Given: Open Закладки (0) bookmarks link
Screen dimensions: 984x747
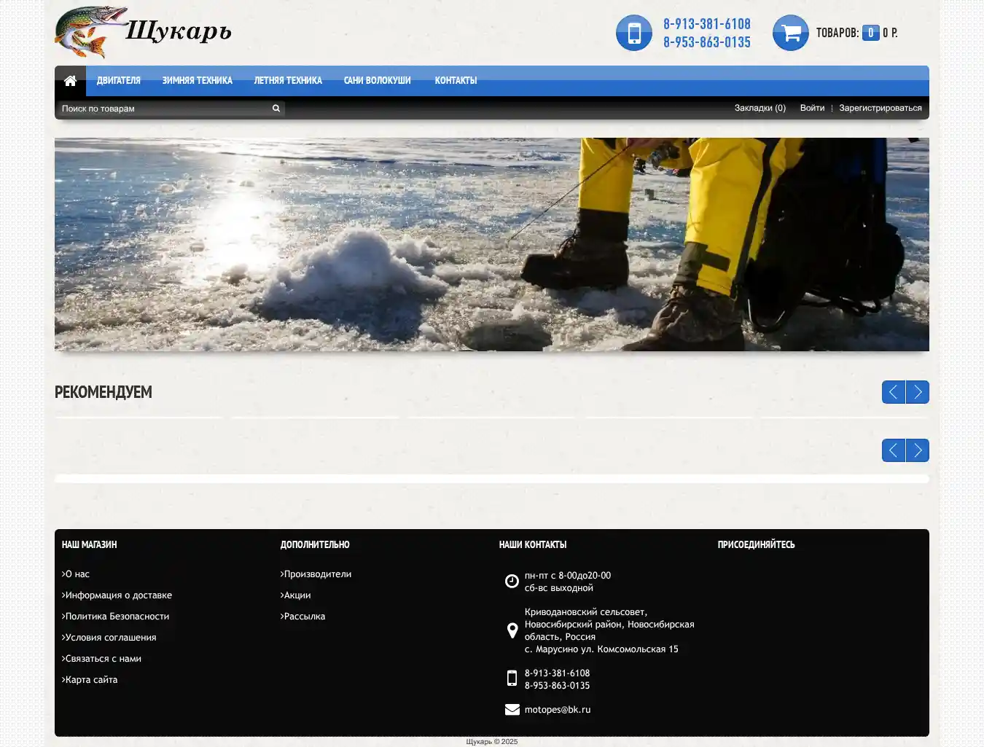Looking at the screenshot, I should pyautogui.click(x=760, y=108).
